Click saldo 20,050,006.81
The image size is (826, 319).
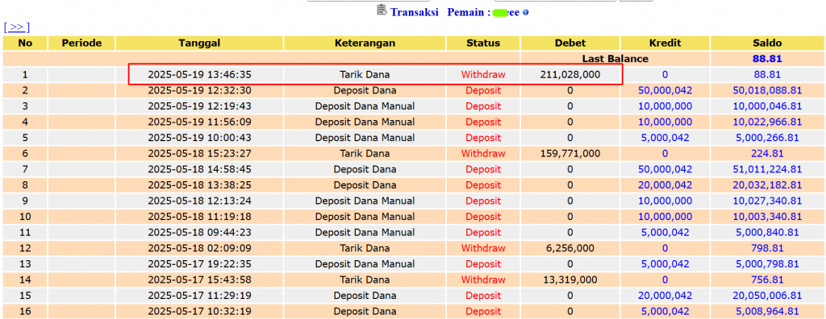(767, 296)
